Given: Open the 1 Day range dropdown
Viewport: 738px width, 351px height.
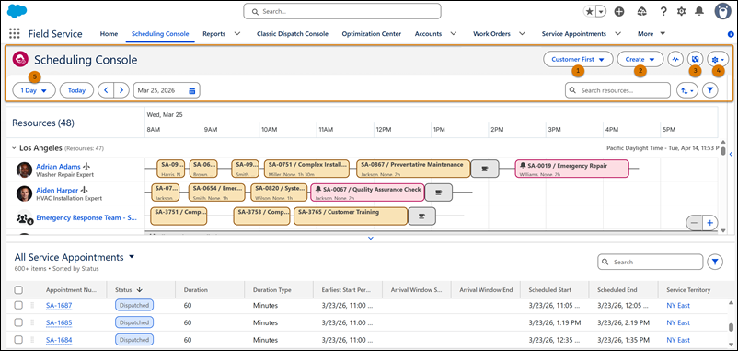Looking at the screenshot, I should click(x=34, y=90).
